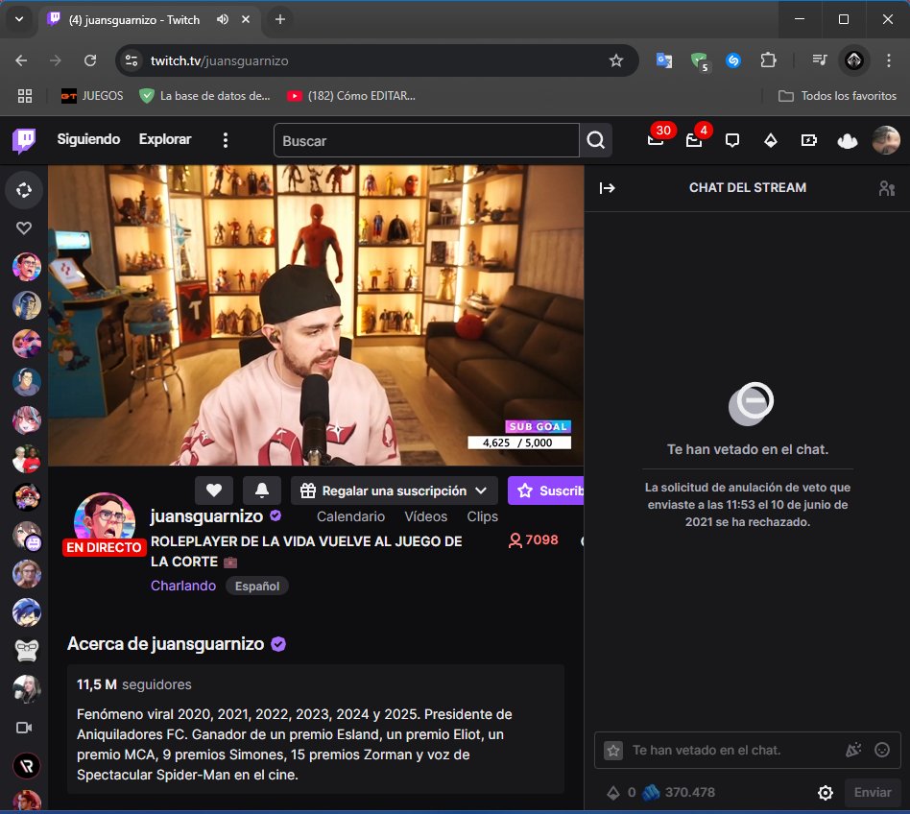Bookmark this page with the star icon
The height and width of the screenshot is (814, 910).
click(x=615, y=60)
